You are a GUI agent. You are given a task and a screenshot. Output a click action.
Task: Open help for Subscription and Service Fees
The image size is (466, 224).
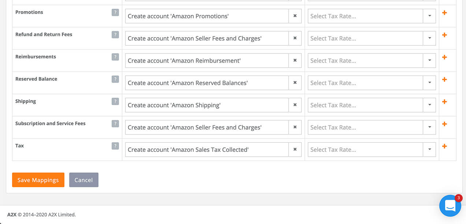(x=115, y=124)
